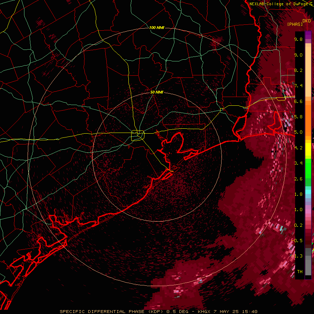Click the 0.2 scale value
The height and width of the screenshot is (314, 314).
pos(298,225)
